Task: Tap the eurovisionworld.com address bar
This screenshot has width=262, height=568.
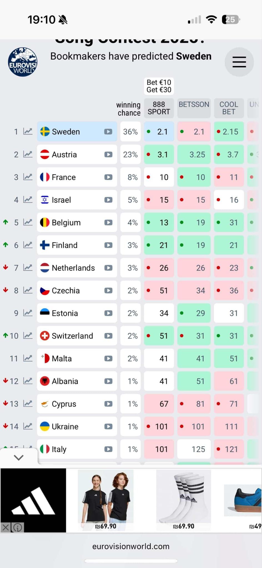Action: click(x=131, y=546)
